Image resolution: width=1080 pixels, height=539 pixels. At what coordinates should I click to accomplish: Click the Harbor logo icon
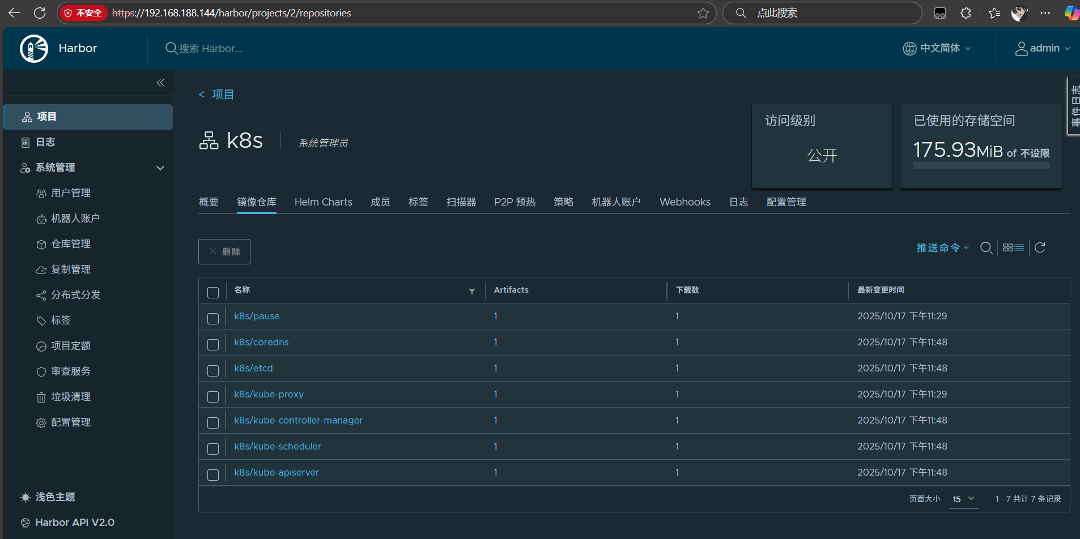(34, 48)
